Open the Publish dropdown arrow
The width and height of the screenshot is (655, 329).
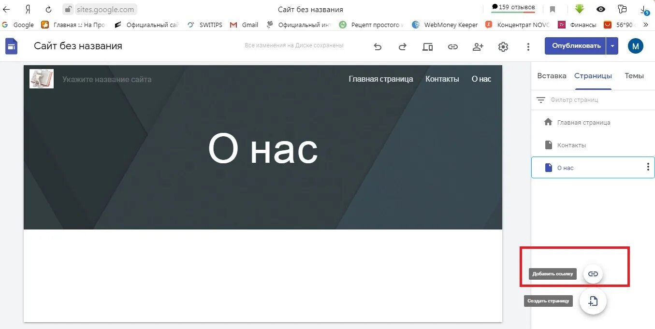pos(612,46)
